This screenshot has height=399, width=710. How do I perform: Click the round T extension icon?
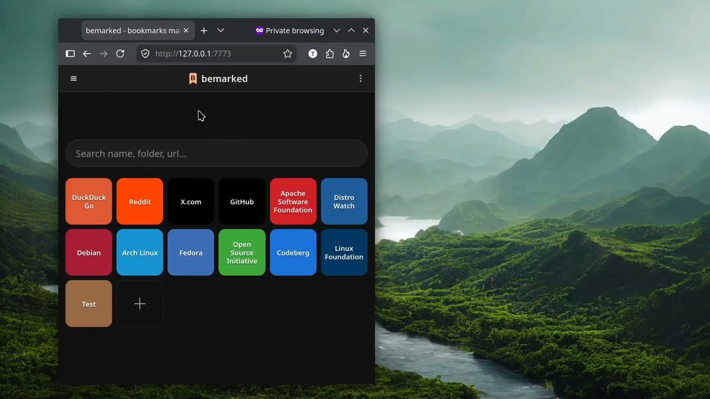click(313, 54)
